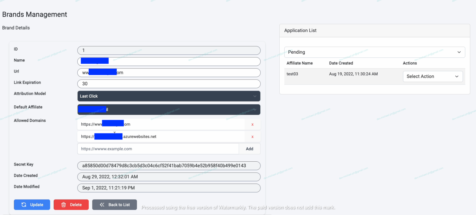The height and width of the screenshot is (215, 476).
Task: Click the test03 affiliate row
Action: pyautogui.click(x=292, y=74)
